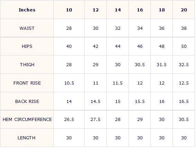Click hem circumference value 26.5

coord(69,120)
